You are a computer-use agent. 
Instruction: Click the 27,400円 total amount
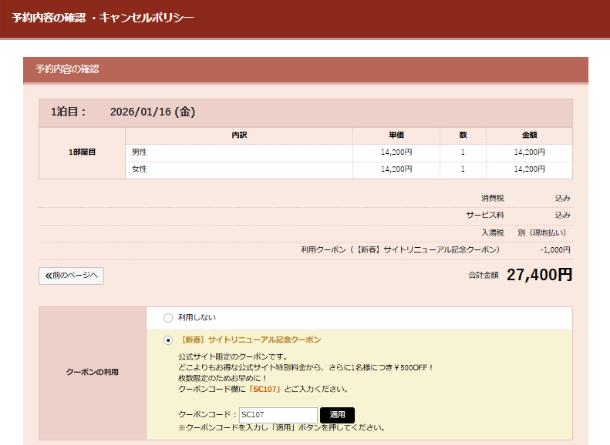pyautogui.click(x=539, y=275)
